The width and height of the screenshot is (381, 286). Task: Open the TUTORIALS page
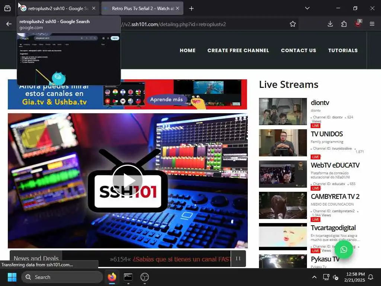343,50
